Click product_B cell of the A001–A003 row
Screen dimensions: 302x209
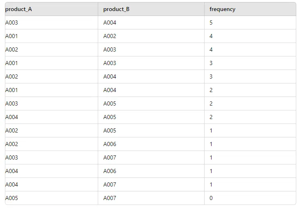[x=110, y=63]
